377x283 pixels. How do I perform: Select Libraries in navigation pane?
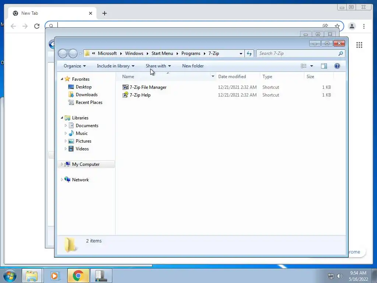click(x=80, y=118)
